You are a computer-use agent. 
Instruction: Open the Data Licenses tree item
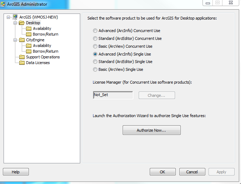click(x=38, y=63)
